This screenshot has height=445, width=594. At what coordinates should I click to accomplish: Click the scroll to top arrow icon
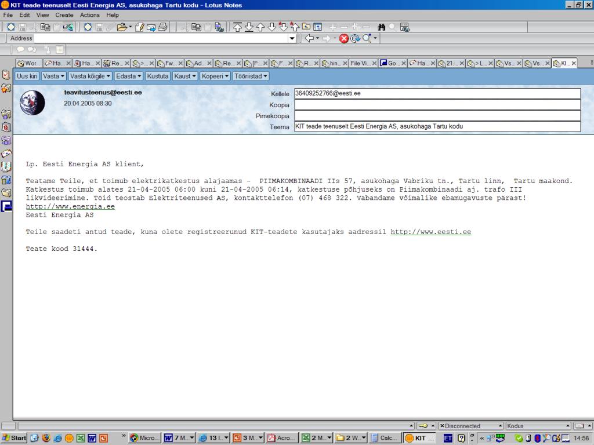[x=237, y=27]
